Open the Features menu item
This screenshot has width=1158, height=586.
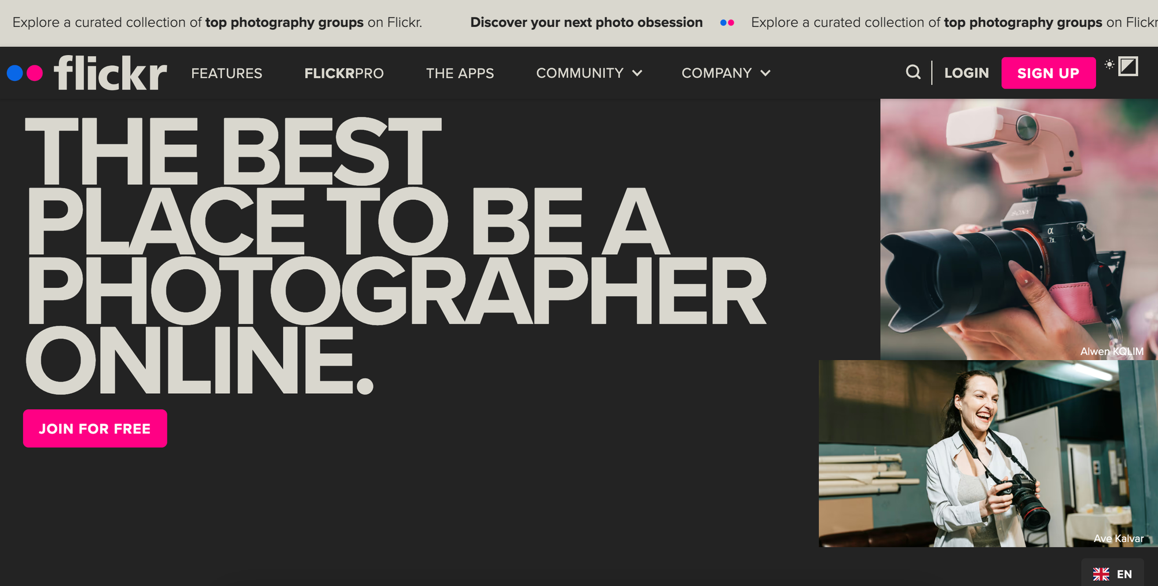point(226,74)
